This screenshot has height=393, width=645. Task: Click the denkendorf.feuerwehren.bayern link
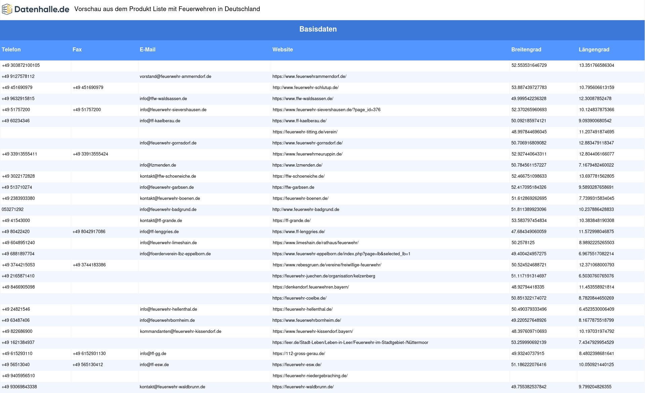pos(311,287)
